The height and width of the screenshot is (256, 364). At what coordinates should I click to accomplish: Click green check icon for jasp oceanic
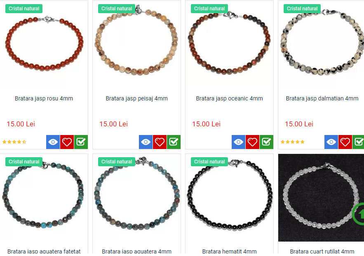click(266, 142)
